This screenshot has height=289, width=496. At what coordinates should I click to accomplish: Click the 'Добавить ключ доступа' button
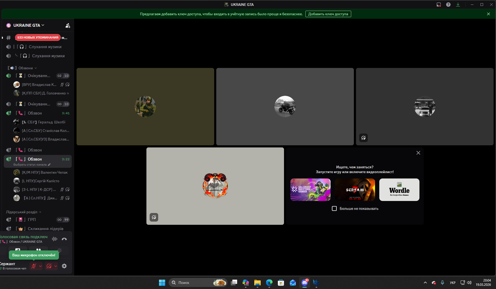[x=328, y=14]
